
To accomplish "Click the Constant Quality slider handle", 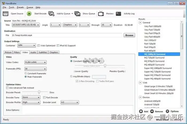I will [105, 66].
